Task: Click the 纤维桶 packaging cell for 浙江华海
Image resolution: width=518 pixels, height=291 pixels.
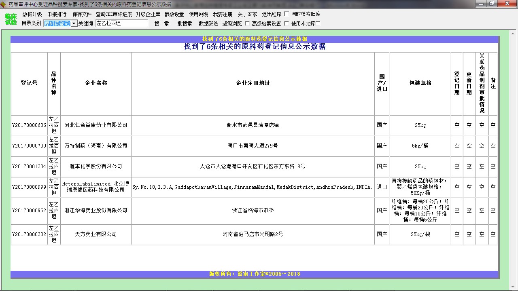Action: pos(420,211)
